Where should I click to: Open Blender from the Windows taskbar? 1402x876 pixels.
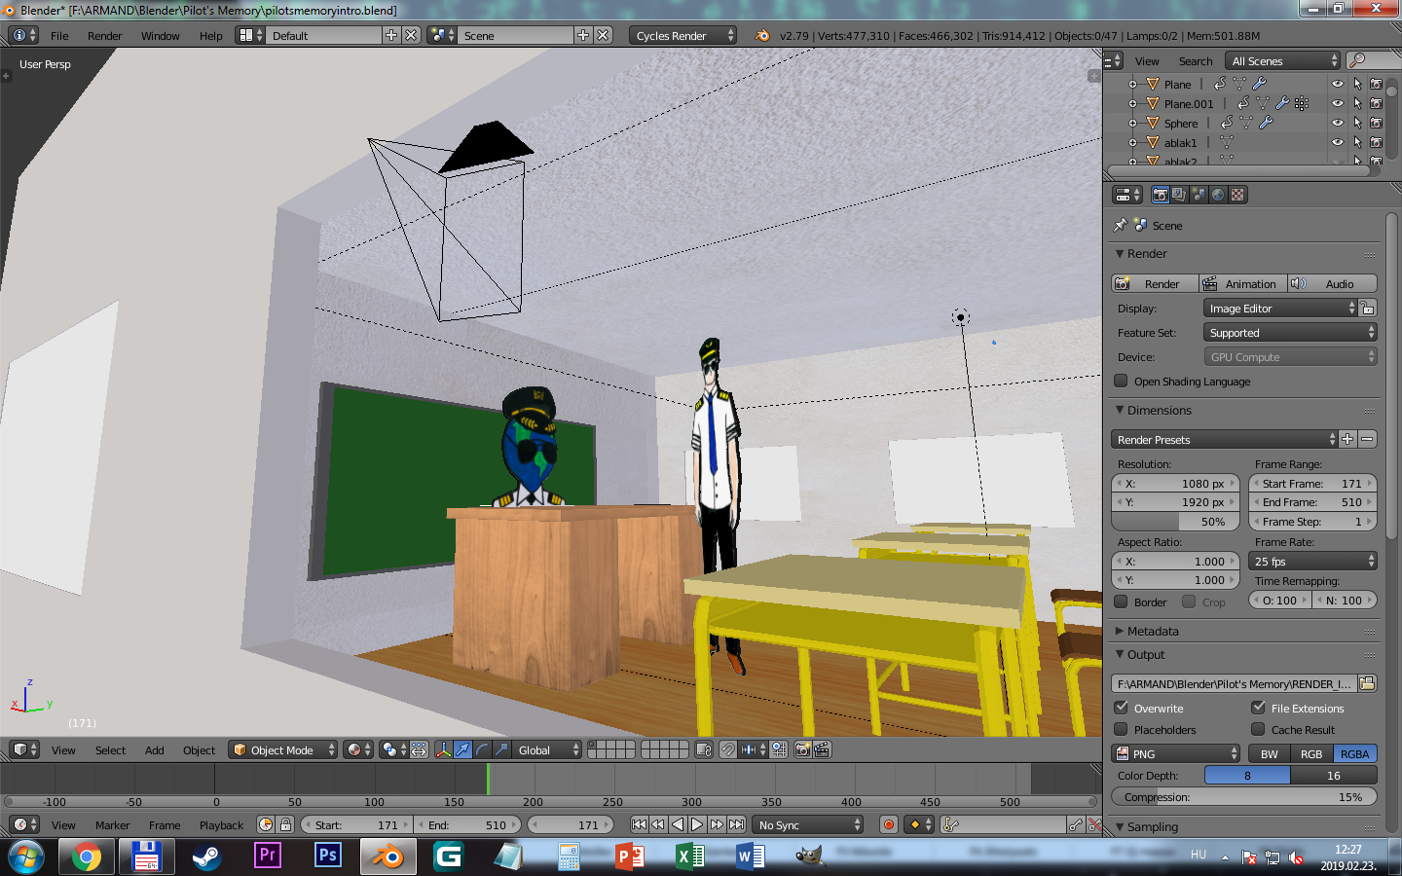[387, 857]
